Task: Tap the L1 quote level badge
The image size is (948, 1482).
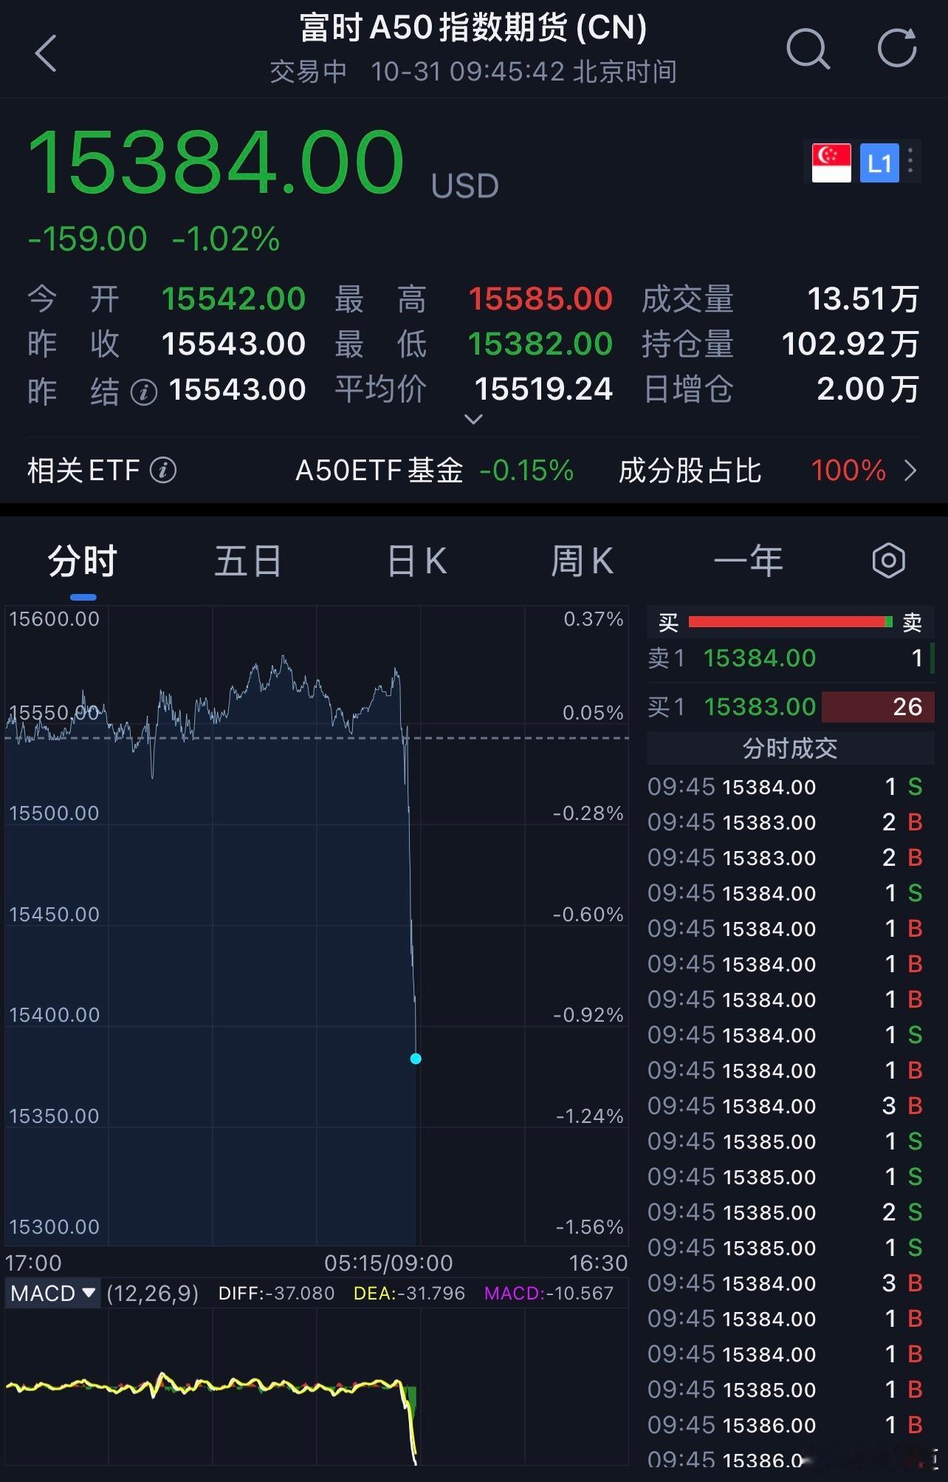Action: pyautogui.click(x=879, y=163)
